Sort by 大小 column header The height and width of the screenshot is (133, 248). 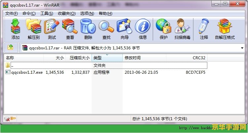[x=55, y=58]
